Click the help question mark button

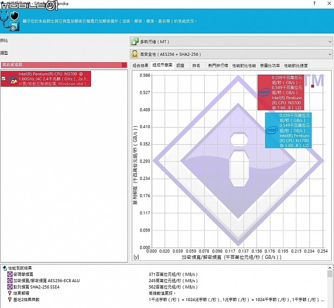pyautogui.click(x=315, y=3)
